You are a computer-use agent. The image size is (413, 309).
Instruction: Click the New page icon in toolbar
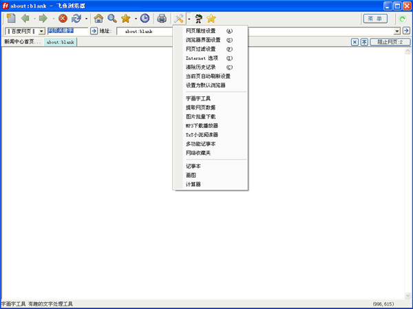pyautogui.click(x=10, y=19)
